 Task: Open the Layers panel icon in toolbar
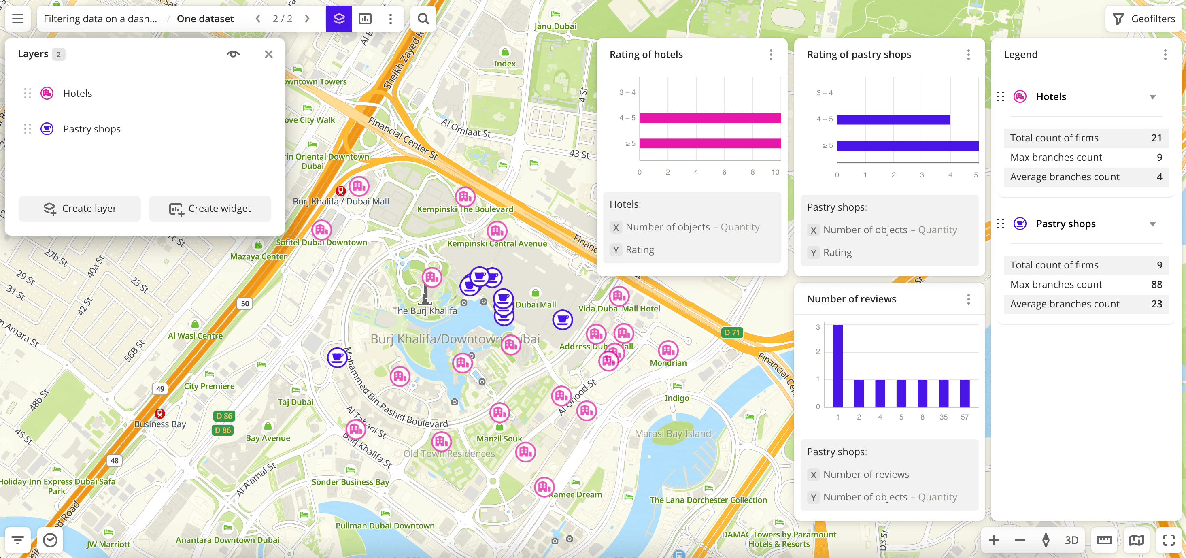[339, 18]
